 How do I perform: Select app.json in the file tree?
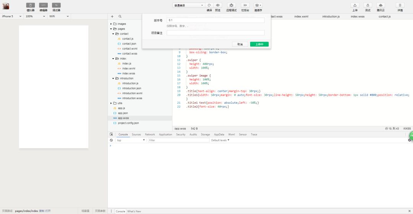pyautogui.click(x=123, y=113)
